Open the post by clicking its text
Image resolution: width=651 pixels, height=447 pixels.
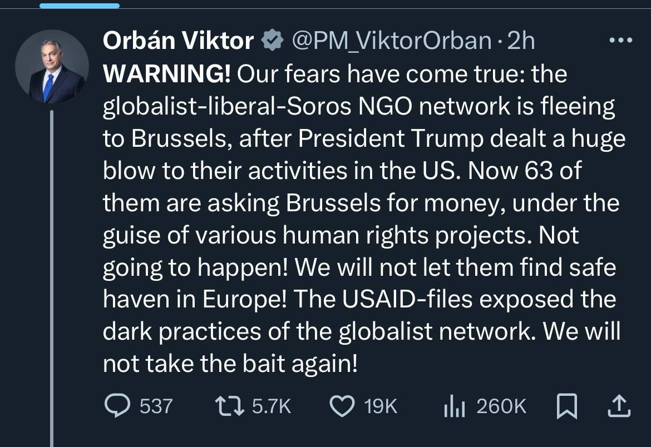pyautogui.click(x=362, y=234)
